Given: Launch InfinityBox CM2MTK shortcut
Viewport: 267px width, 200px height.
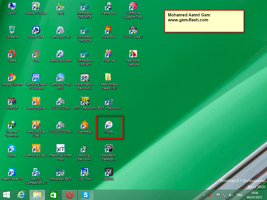Looking at the screenshot, I should 85,10.
